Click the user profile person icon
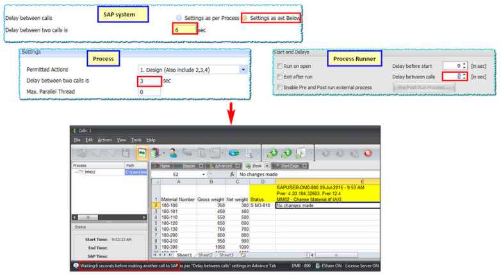 [173, 153]
